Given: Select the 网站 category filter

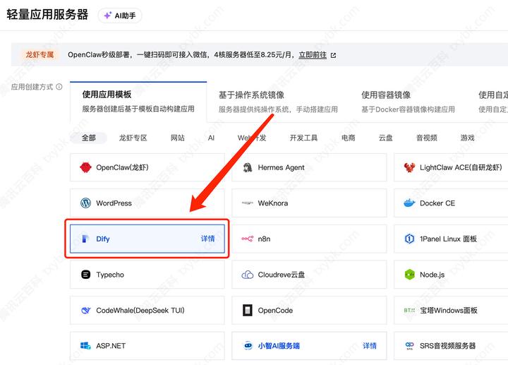Looking at the screenshot, I should point(178,138).
